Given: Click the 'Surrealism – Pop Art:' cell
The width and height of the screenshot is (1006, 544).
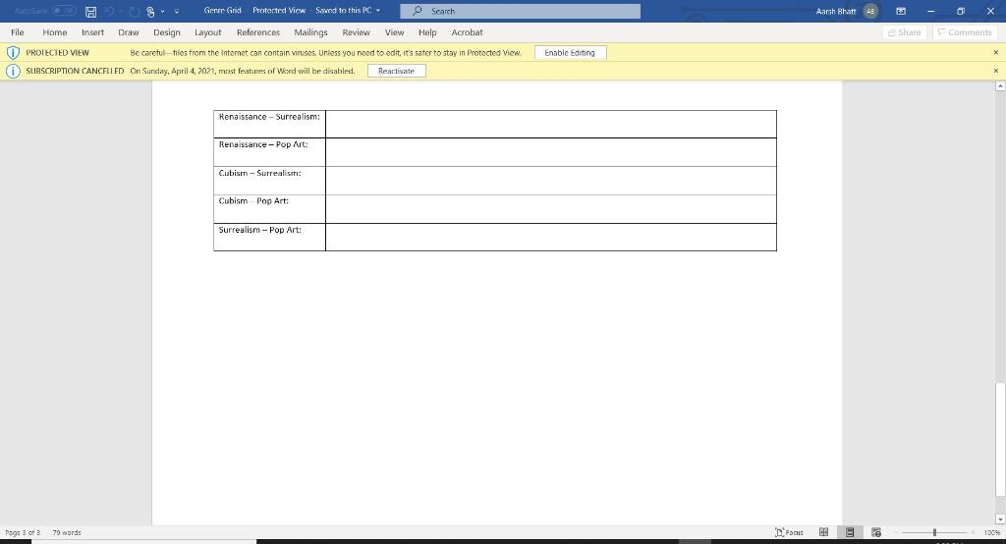Looking at the screenshot, I should tap(269, 237).
